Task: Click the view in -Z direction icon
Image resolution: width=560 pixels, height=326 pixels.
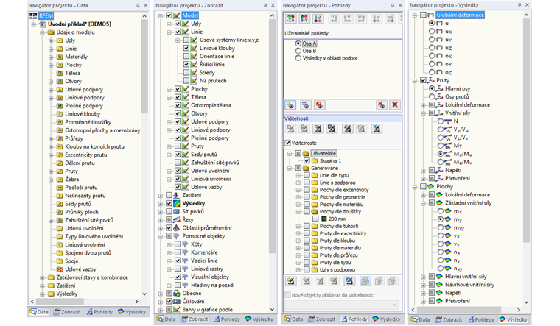Action: click(x=318, y=18)
